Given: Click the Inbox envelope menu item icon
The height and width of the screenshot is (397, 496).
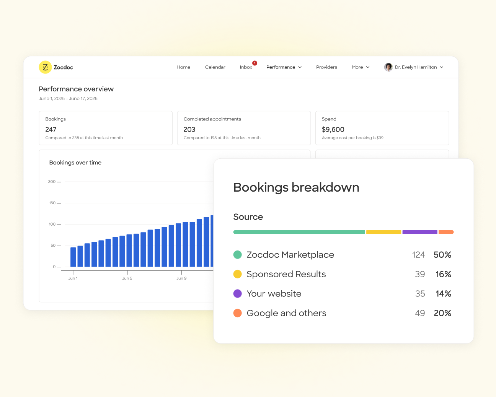Looking at the screenshot, I should click(x=246, y=67).
